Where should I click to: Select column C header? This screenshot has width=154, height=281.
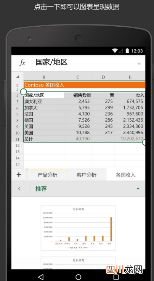coord(78,77)
